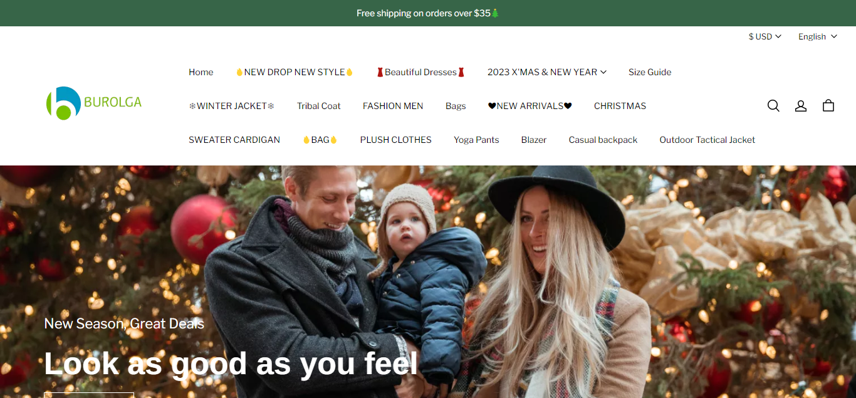The width and height of the screenshot is (856, 398).
Task: Open the Size Guide link
Action: (650, 72)
